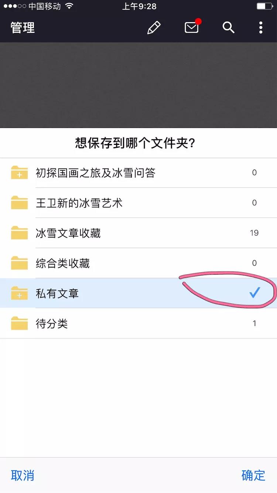Pick the 王卫新的冰雪艺术 folder name
277x493 pixels.
pos(79,203)
